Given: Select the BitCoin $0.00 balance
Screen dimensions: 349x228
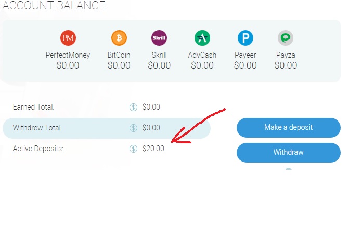Looking at the screenshot, I should 119,65.
